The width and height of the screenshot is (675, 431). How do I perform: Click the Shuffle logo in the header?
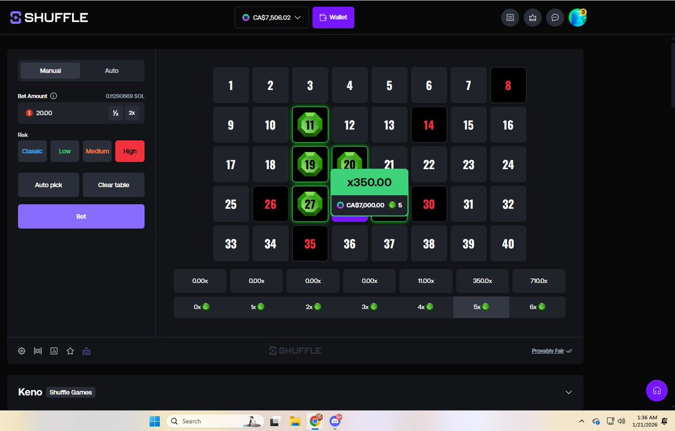(49, 17)
